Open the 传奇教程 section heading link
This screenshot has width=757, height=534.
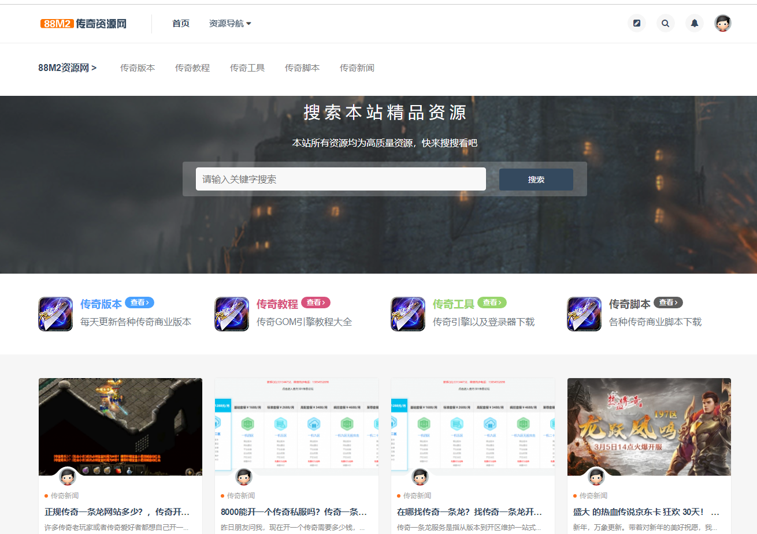277,304
